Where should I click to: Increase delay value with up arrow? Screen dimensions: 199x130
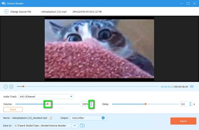[190, 103]
